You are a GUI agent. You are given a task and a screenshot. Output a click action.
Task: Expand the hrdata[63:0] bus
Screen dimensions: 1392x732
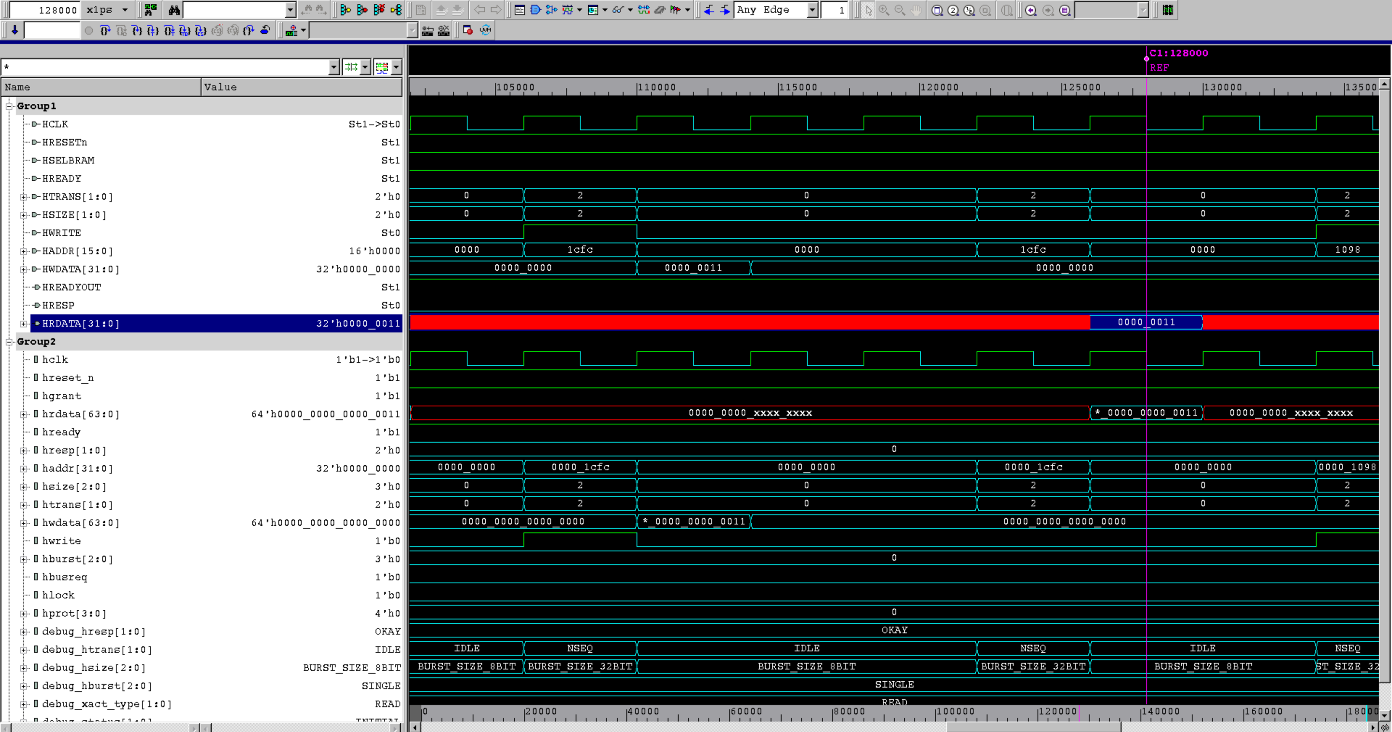(23, 415)
